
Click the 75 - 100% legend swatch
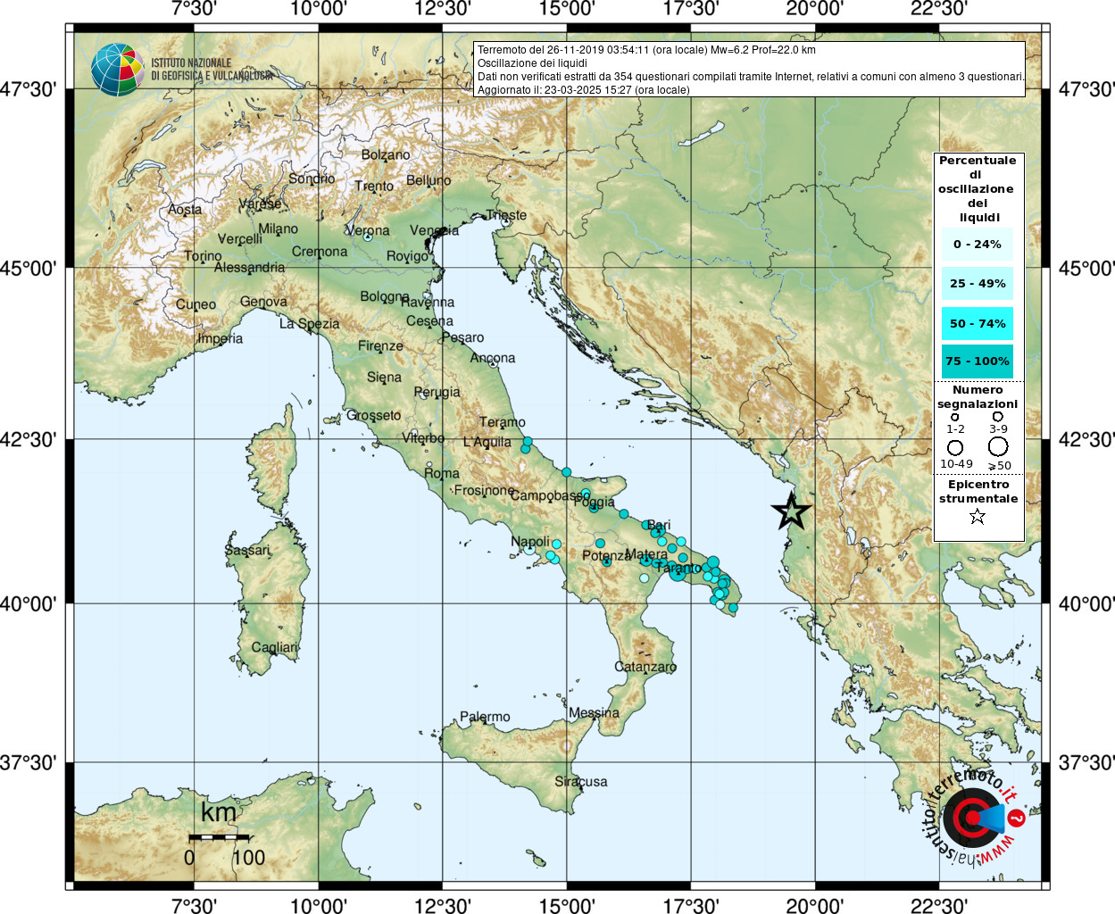click(x=978, y=361)
